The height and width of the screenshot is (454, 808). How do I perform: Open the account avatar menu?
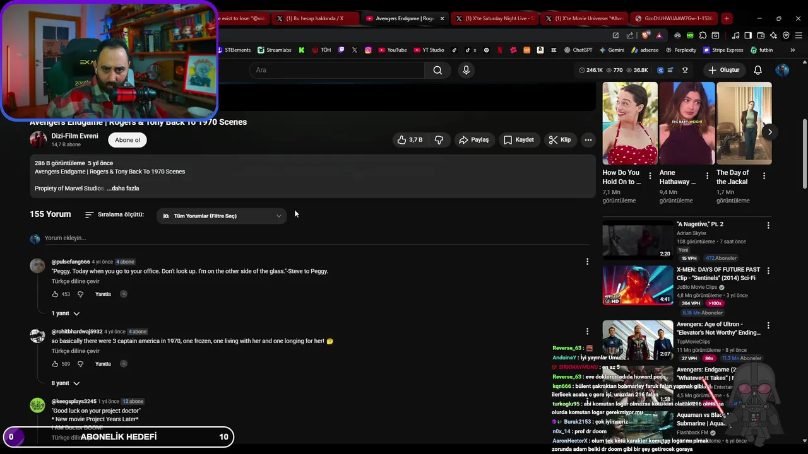point(783,70)
